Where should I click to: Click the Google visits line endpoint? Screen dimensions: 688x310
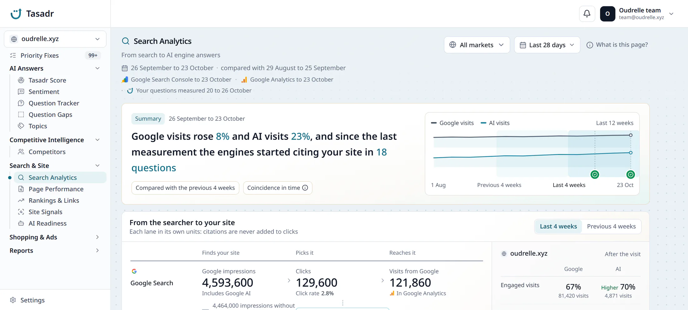631,135
